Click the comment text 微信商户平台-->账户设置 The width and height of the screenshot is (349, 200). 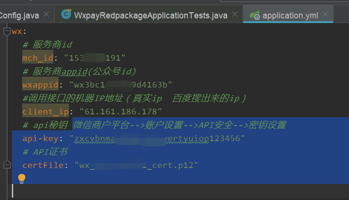pos(128,125)
